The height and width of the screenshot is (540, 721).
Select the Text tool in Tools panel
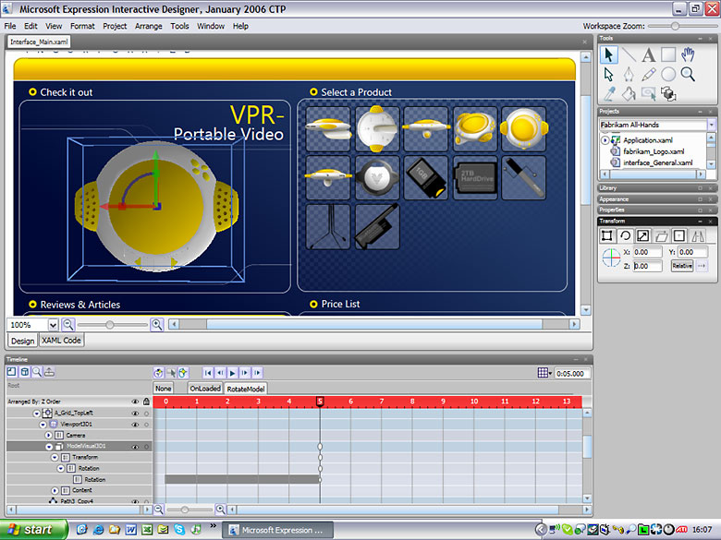[649, 55]
